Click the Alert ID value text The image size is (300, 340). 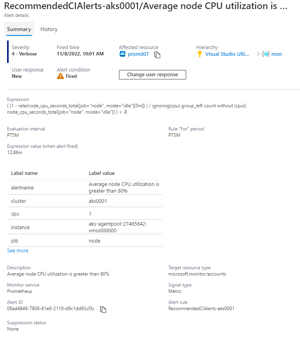coord(51,309)
